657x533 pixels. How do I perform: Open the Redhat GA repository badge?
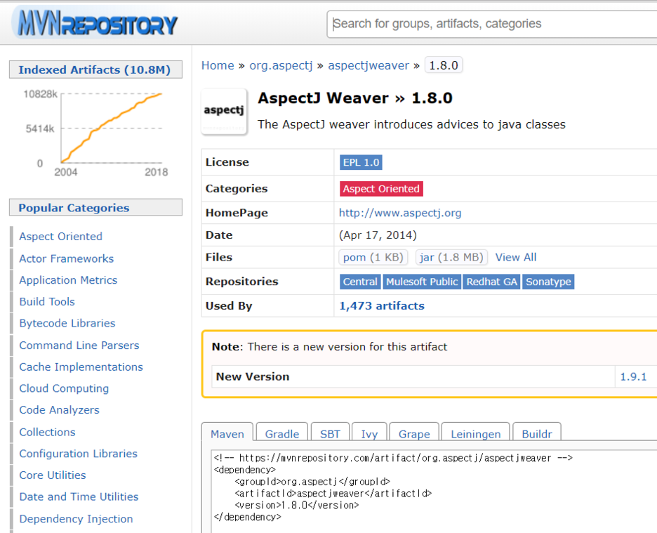coord(491,282)
